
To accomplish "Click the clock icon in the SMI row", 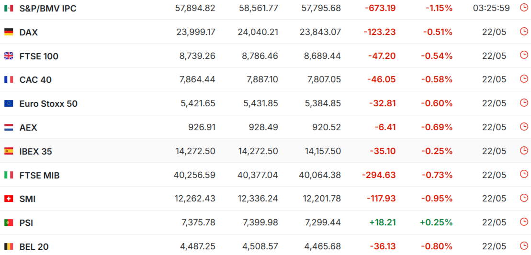I will (523, 198).
